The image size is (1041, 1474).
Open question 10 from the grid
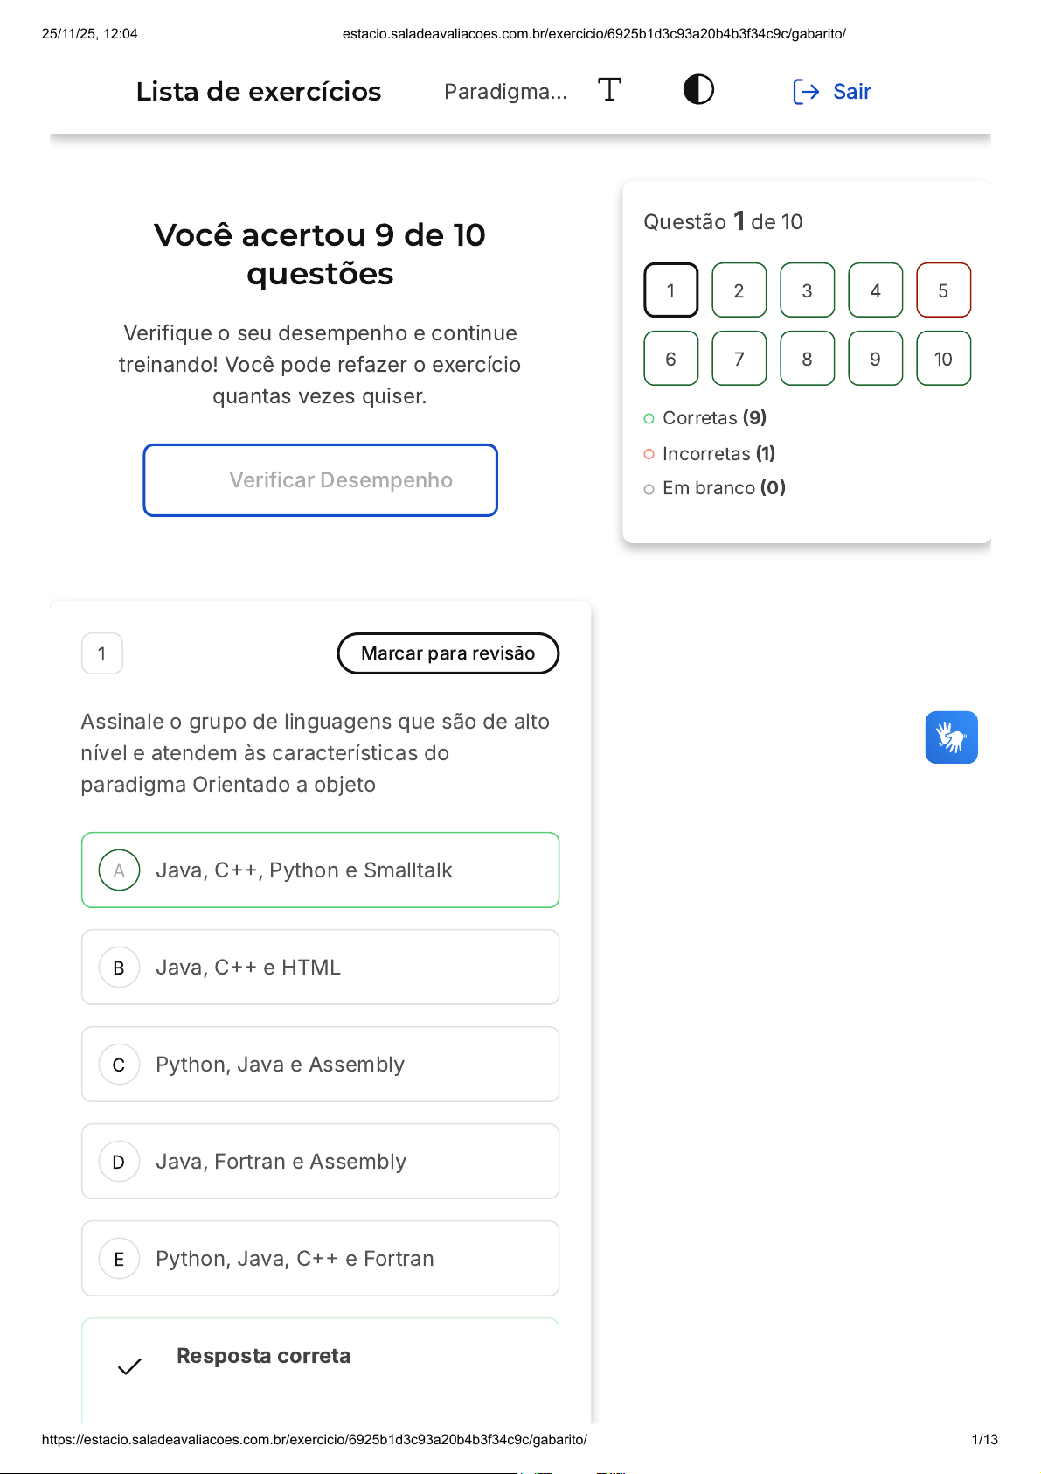[x=943, y=359]
